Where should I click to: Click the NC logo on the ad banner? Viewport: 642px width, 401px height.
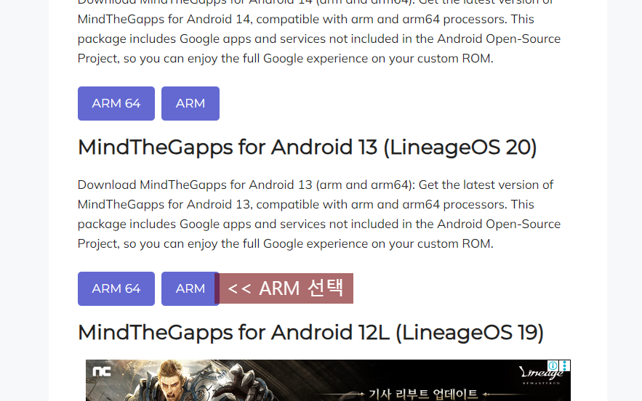102,371
